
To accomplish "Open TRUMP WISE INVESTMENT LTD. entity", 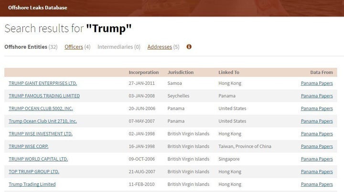I will click(x=41, y=134).
